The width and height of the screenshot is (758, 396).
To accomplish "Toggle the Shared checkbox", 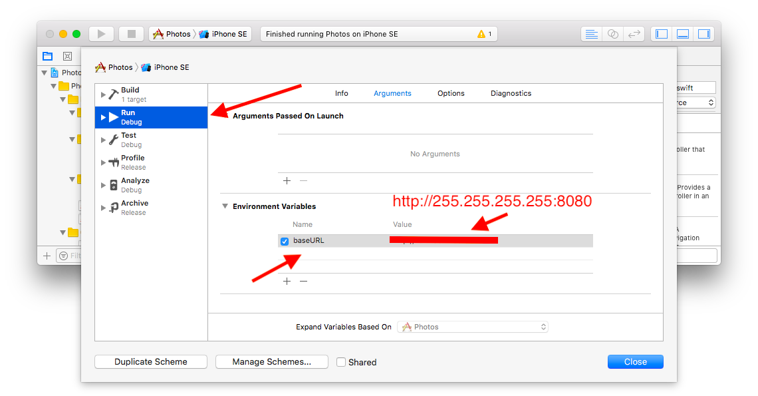I will tap(341, 362).
